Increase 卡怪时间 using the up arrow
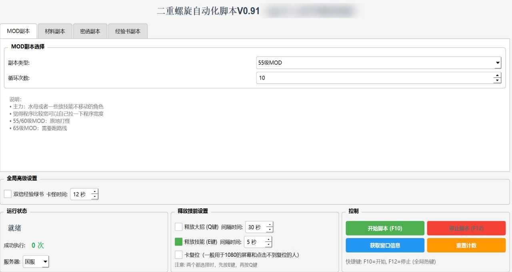Viewport: 512px width, 272px height. [94, 192]
